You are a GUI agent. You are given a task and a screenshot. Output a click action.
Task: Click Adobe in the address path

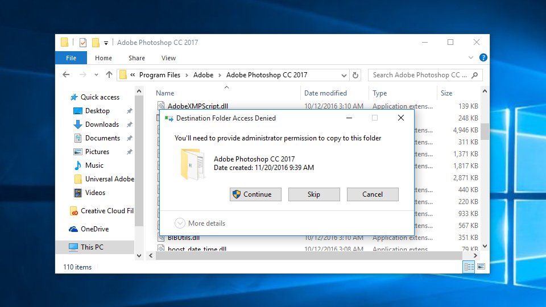(204, 75)
